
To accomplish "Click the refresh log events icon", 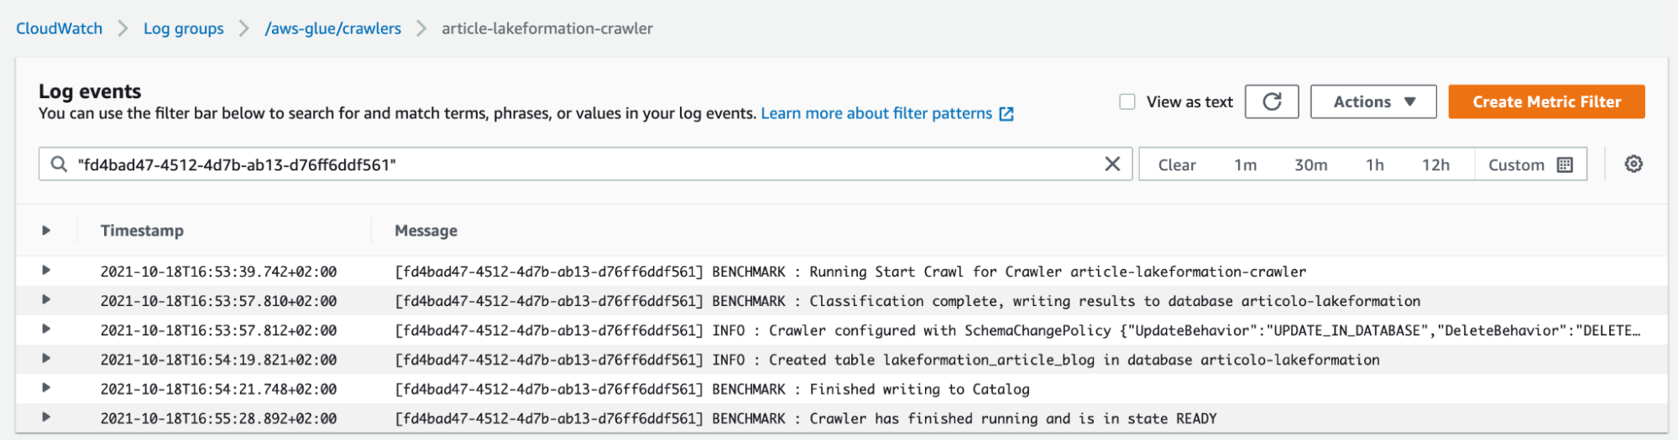I will pyautogui.click(x=1272, y=101).
